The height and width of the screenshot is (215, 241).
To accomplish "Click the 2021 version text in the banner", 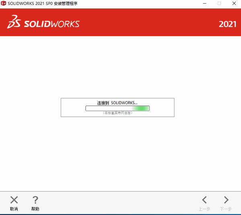I will (227, 24).
